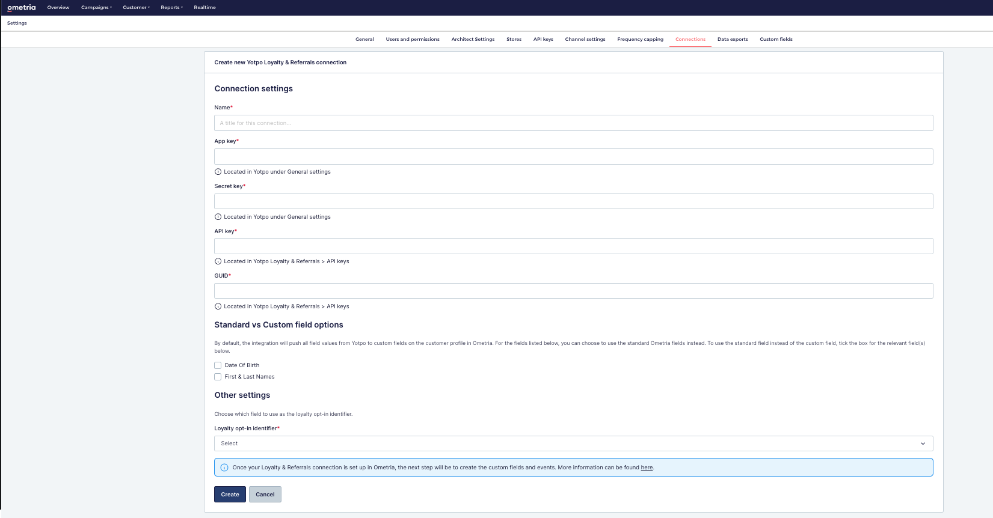
Task: Click the Ometria logo
Action: tap(22, 7)
